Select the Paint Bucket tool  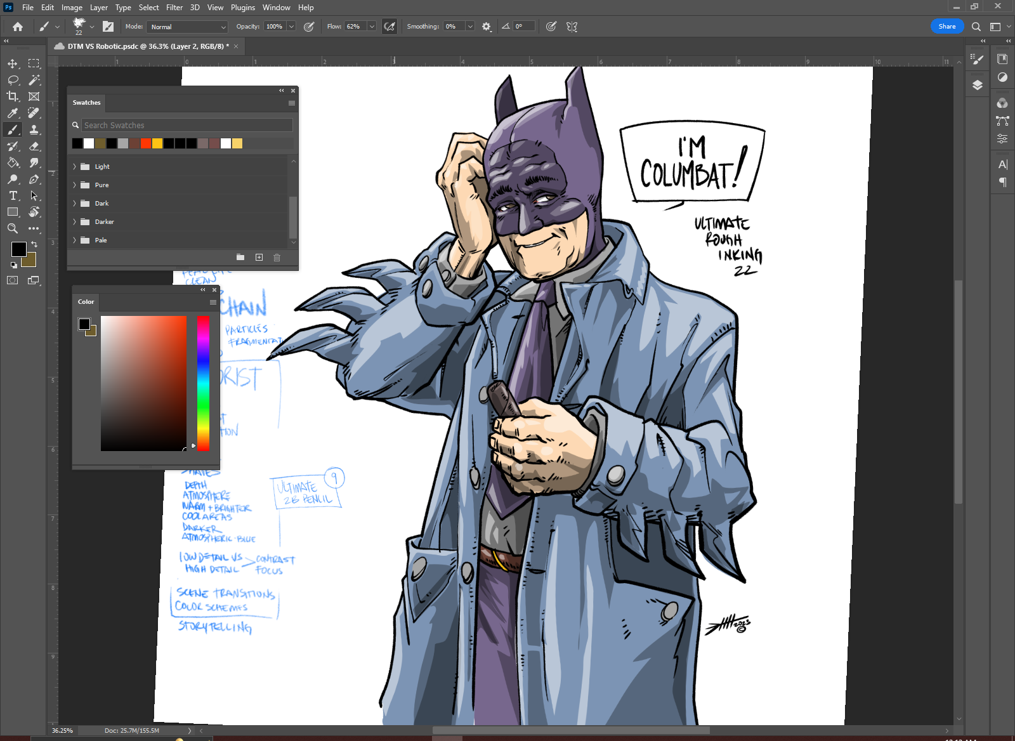(13, 162)
